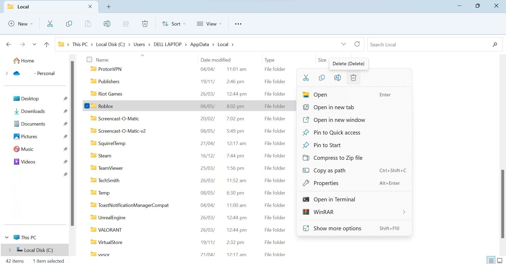Click the navigation pane scrollbar

[72, 143]
